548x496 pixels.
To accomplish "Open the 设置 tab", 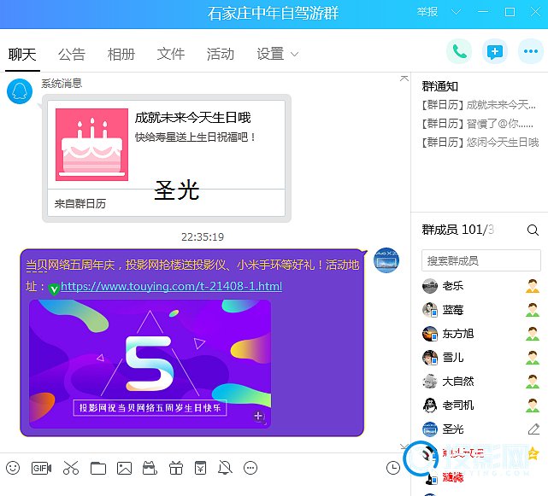I will pos(270,54).
